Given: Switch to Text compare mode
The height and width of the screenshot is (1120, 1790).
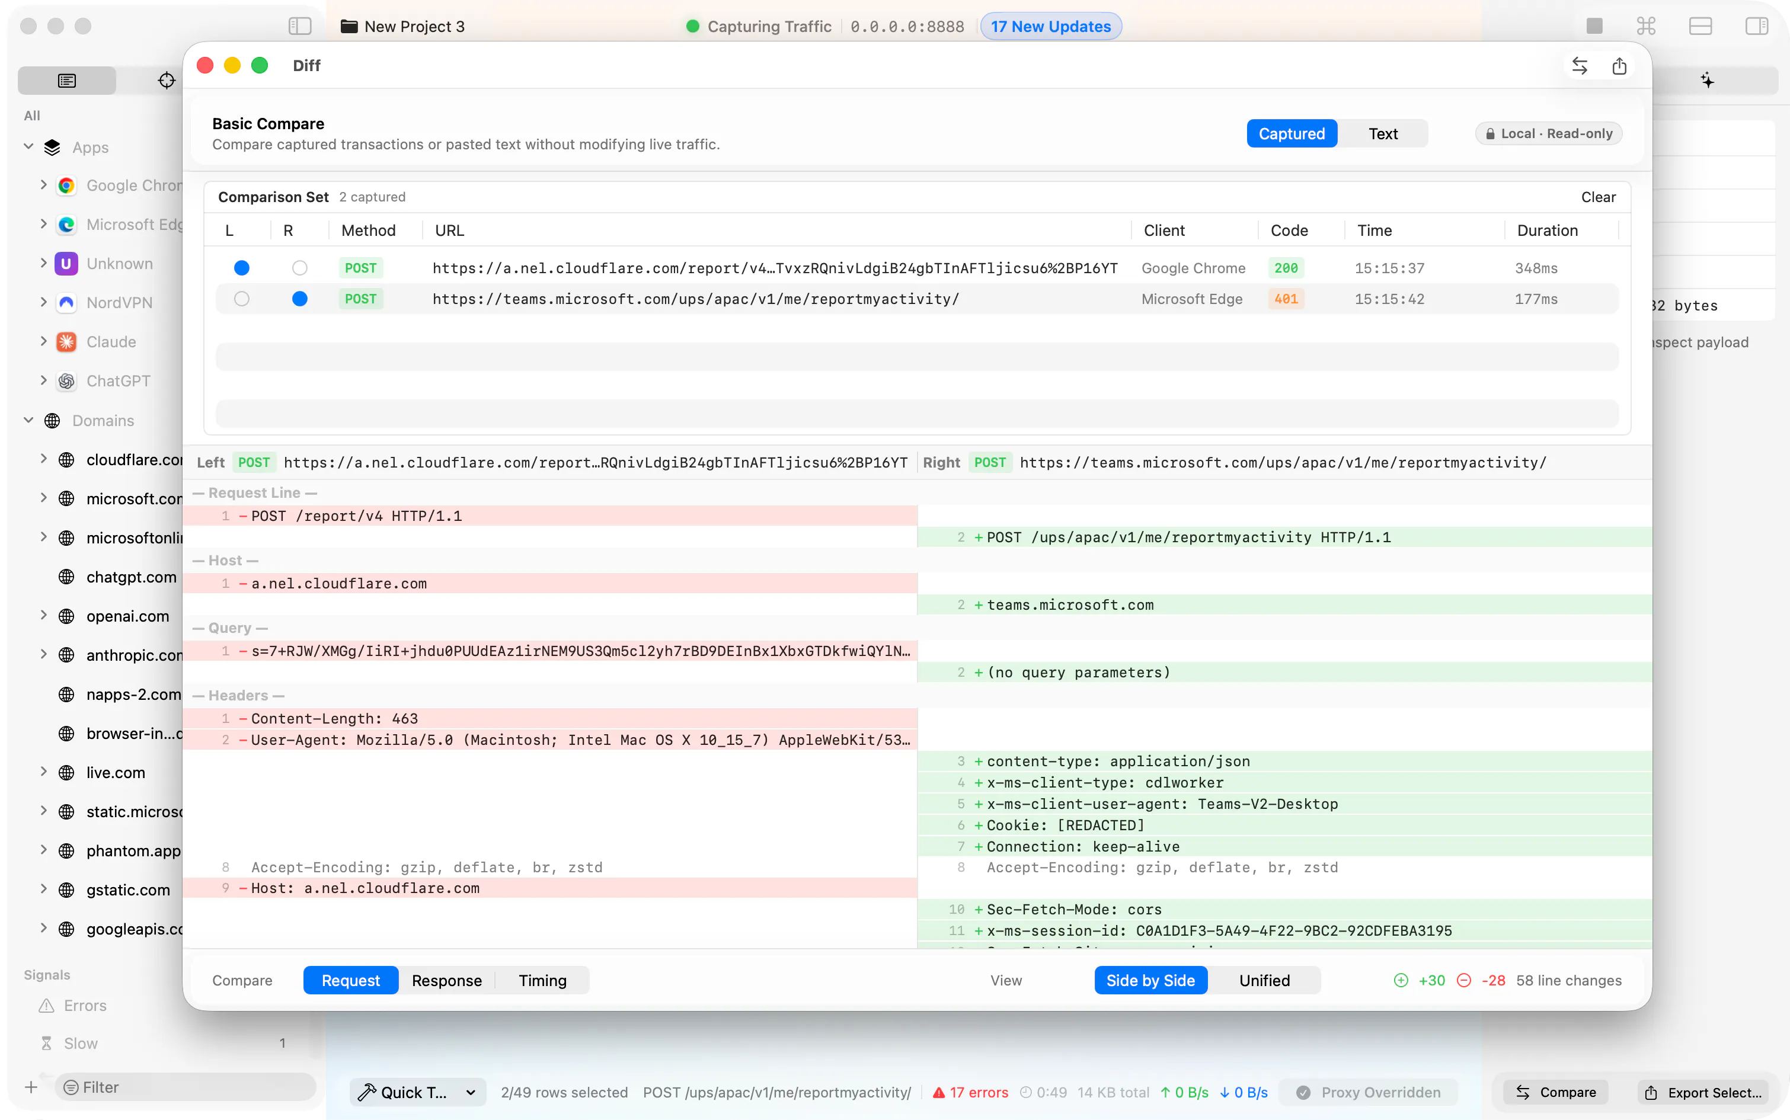Looking at the screenshot, I should tap(1382, 133).
